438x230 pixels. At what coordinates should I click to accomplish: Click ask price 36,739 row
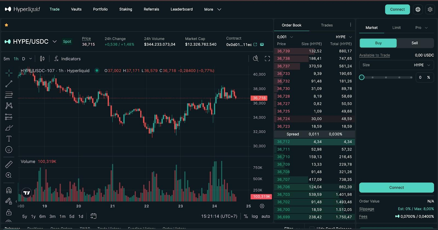click(314, 51)
